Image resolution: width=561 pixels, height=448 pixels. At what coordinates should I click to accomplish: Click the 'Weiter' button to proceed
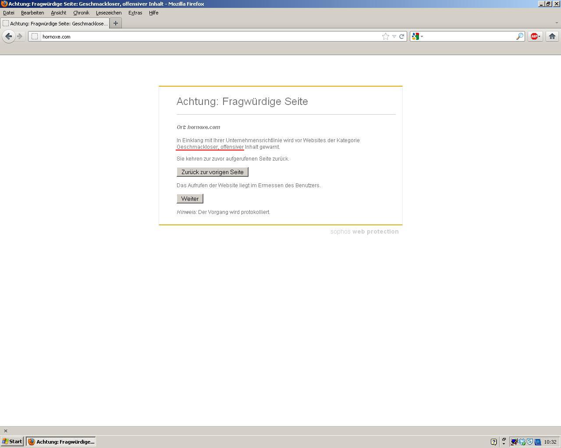[x=190, y=199]
